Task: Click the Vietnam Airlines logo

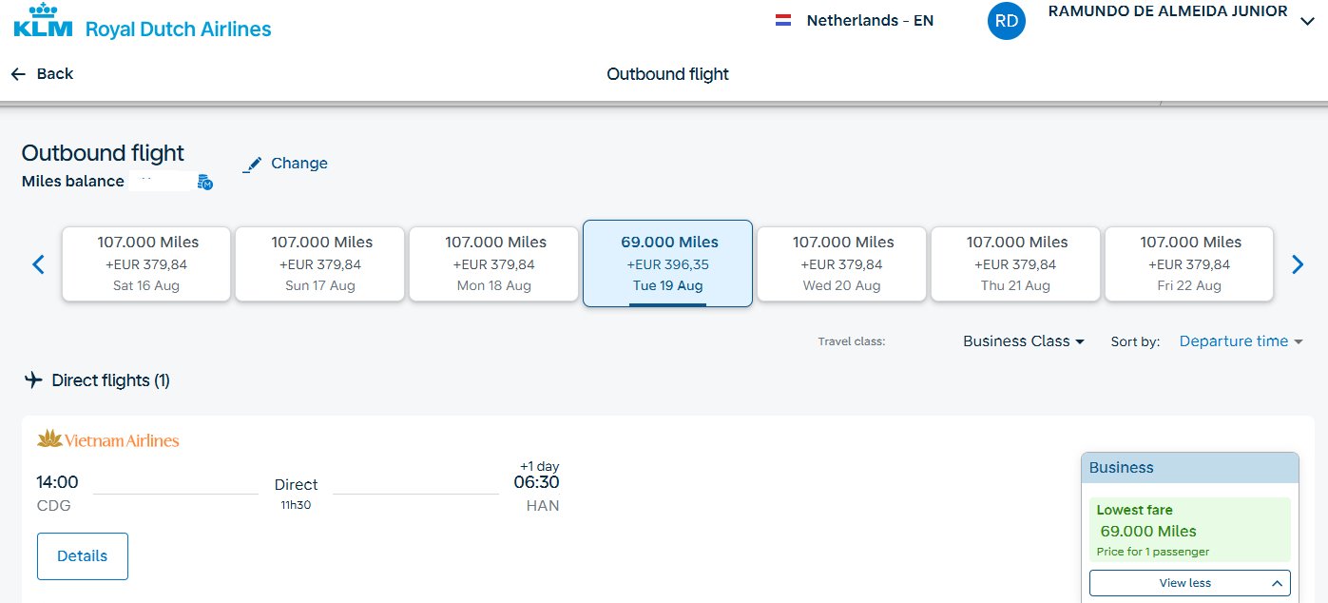Action: (x=107, y=439)
